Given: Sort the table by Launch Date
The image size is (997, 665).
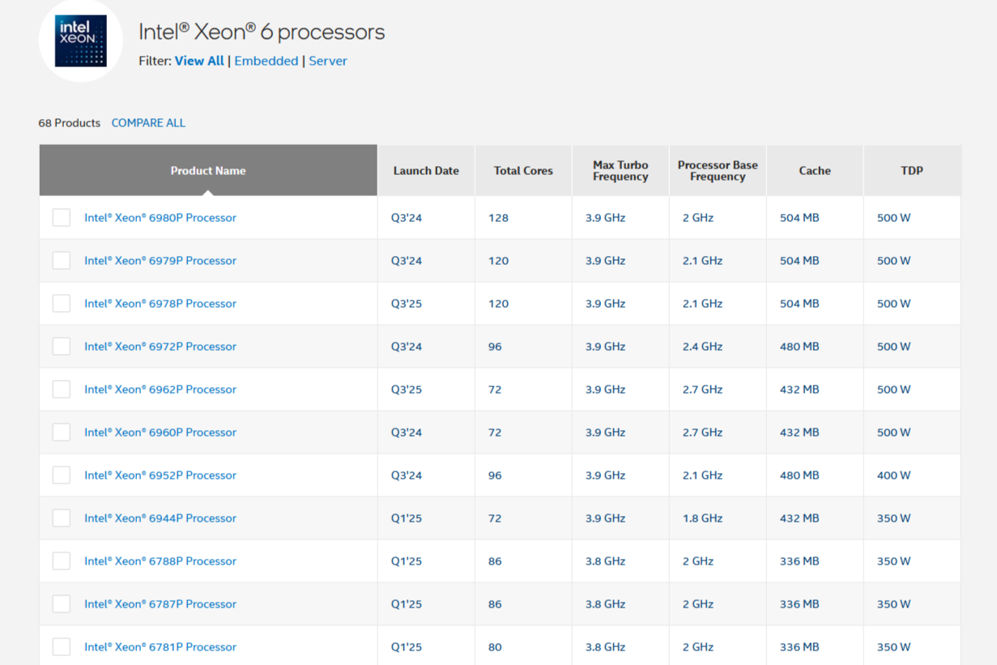Looking at the screenshot, I should [x=425, y=170].
